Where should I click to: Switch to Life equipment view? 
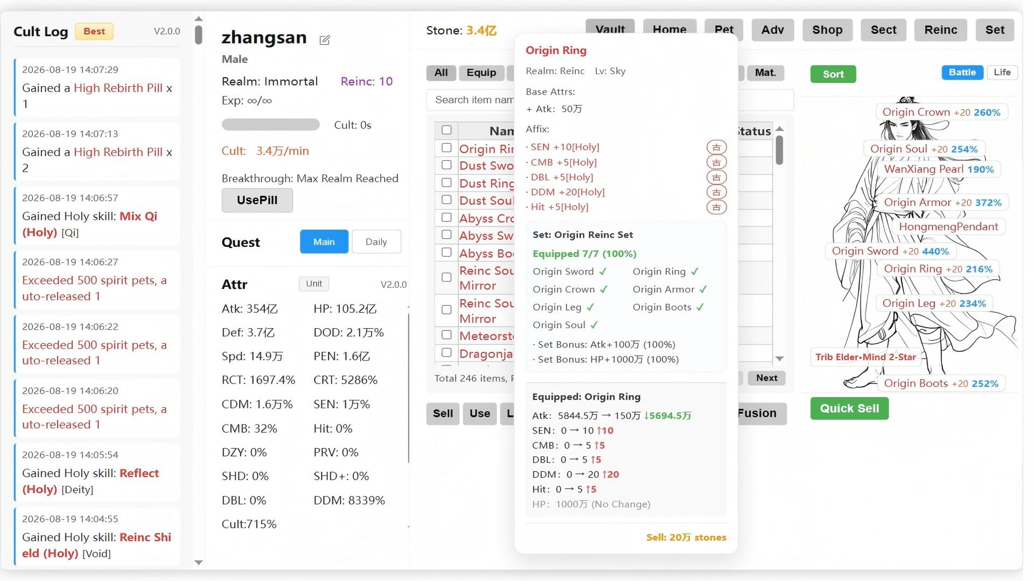[1002, 73]
